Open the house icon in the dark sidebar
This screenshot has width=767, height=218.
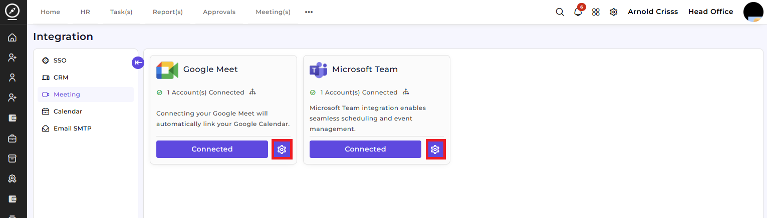(x=13, y=37)
